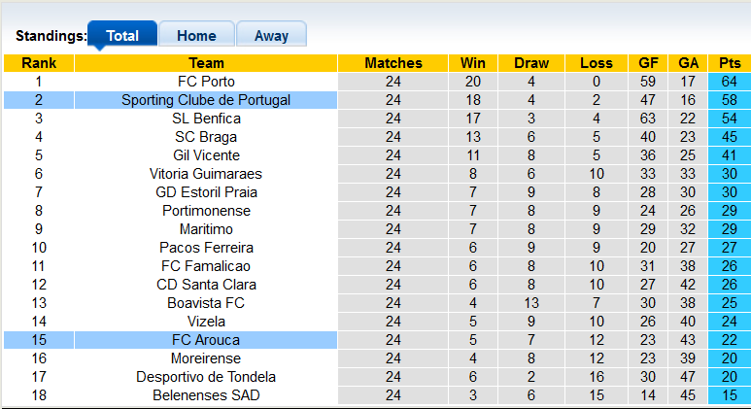The width and height of the screenshot is (751, 409).
Task: Open Vitoria Guimaraes team link
Action: tap(206, 174)
